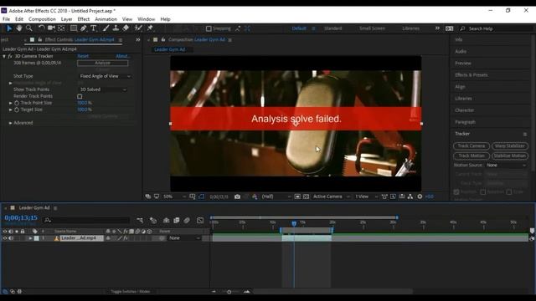Open the magnification 50% dropdown
Screen dimensions: 536x301
coord(174,196)
